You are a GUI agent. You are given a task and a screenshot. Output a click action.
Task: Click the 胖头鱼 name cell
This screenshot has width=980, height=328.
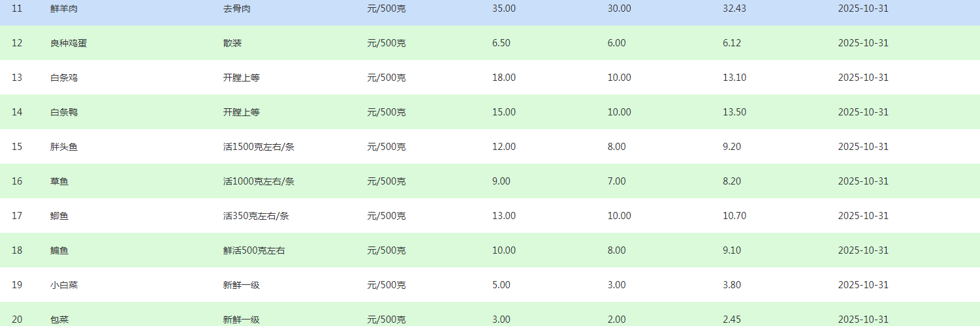coord(64,147)
